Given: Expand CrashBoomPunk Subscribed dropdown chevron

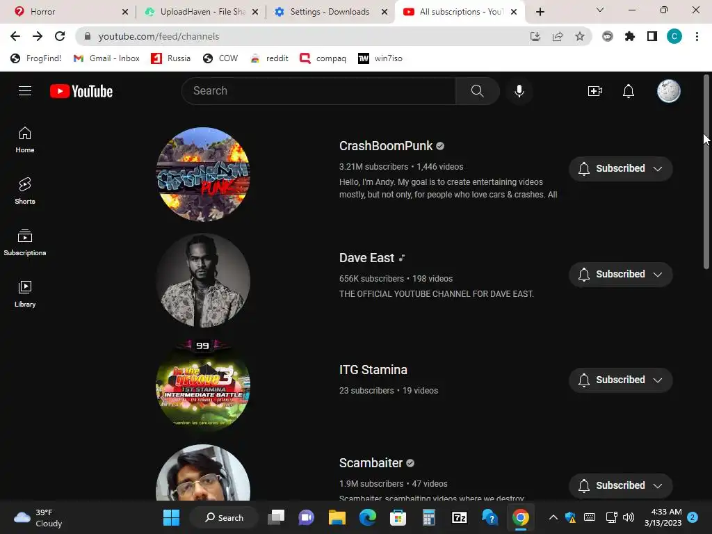Looking at the screenshot, I should 658,168.
